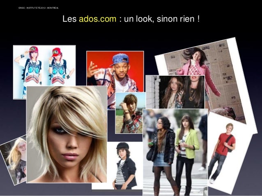Click the slide title text 'un look, sinon rien !'
The width and height of the screenshot is (262, 196).
click(161, 19)
